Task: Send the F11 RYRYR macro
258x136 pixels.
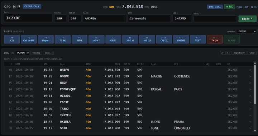Action: (181, 39)
